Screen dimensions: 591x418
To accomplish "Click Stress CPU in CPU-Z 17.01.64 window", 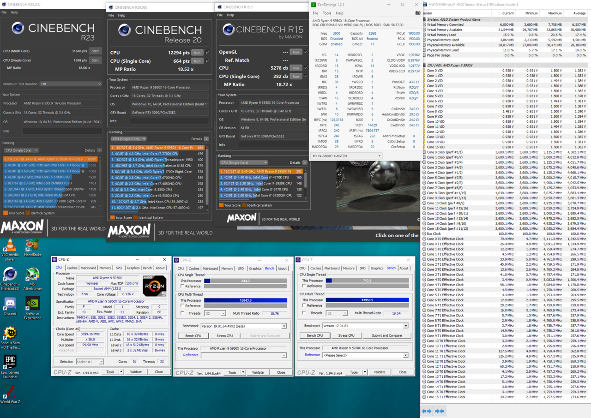I will (x=346, y=335).
